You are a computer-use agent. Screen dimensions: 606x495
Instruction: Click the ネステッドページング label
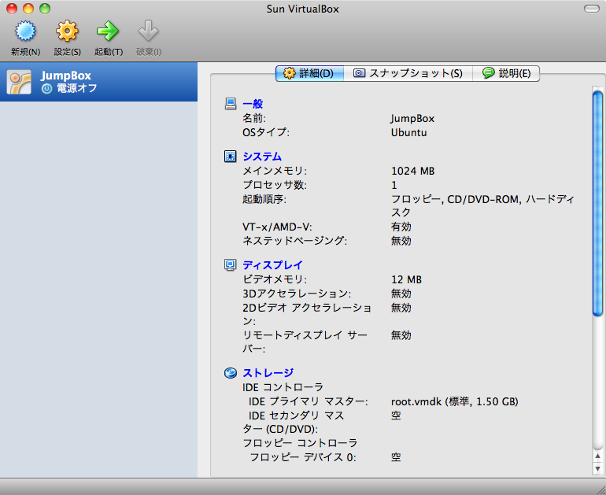point(294,241)
